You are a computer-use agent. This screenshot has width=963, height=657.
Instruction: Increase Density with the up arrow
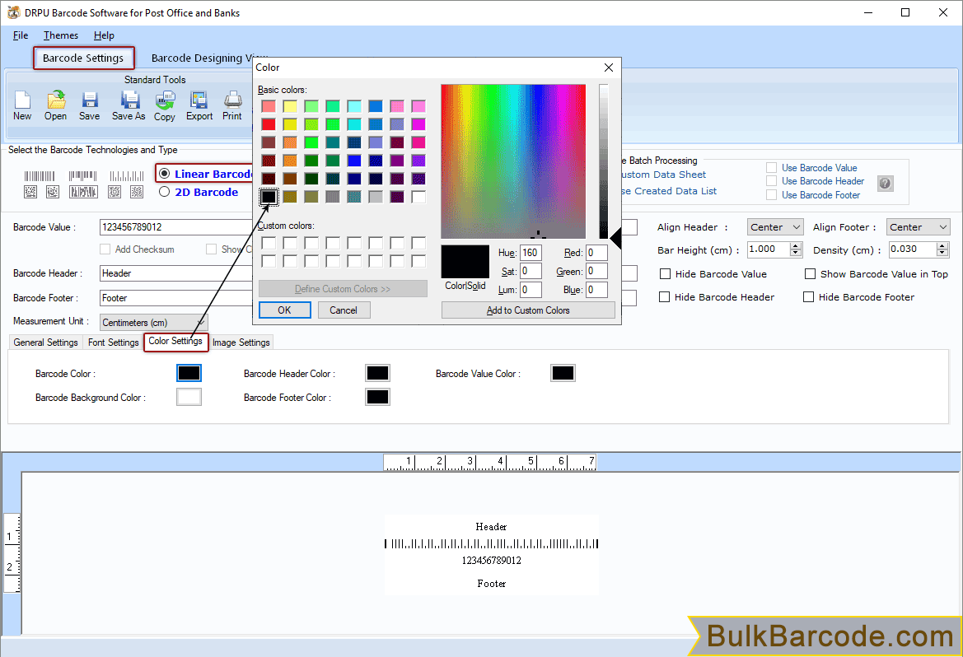click(x=942, y=245)
